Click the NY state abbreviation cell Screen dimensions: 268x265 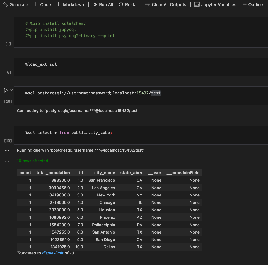pos(139,195)
